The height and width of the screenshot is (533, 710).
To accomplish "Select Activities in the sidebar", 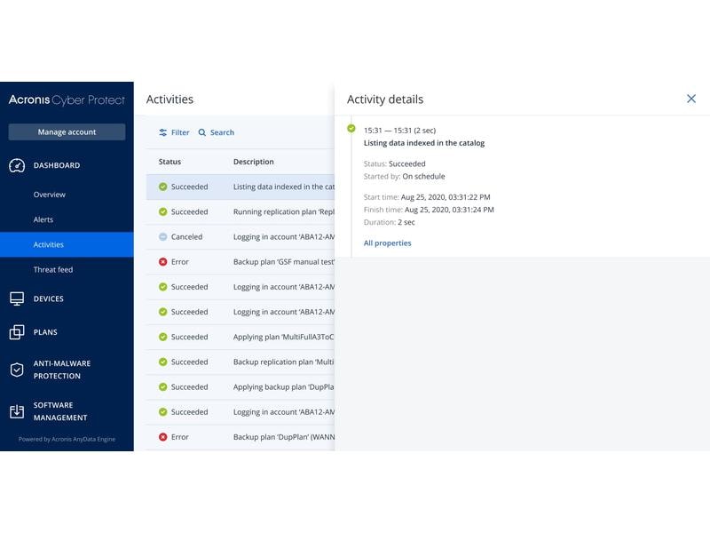I will point(67,245).
